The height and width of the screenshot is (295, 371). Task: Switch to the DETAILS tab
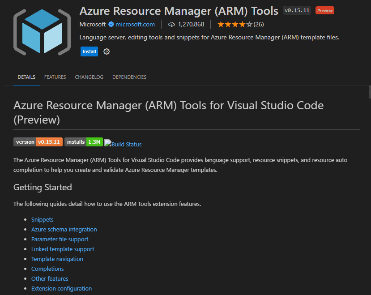point(26,77)
